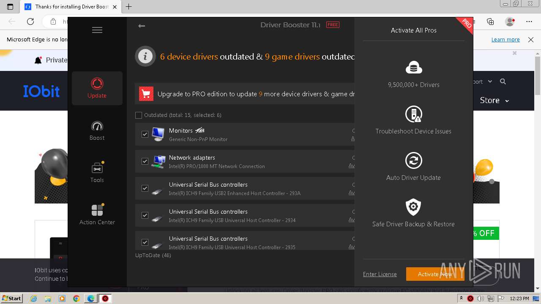Open Edge settings and more menu
541x304 pixels.
(x=529, y=22)
